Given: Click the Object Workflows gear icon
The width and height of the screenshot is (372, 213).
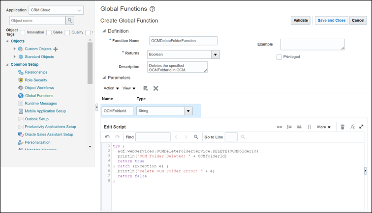Looking at the screenshot, I should (21, 88).
